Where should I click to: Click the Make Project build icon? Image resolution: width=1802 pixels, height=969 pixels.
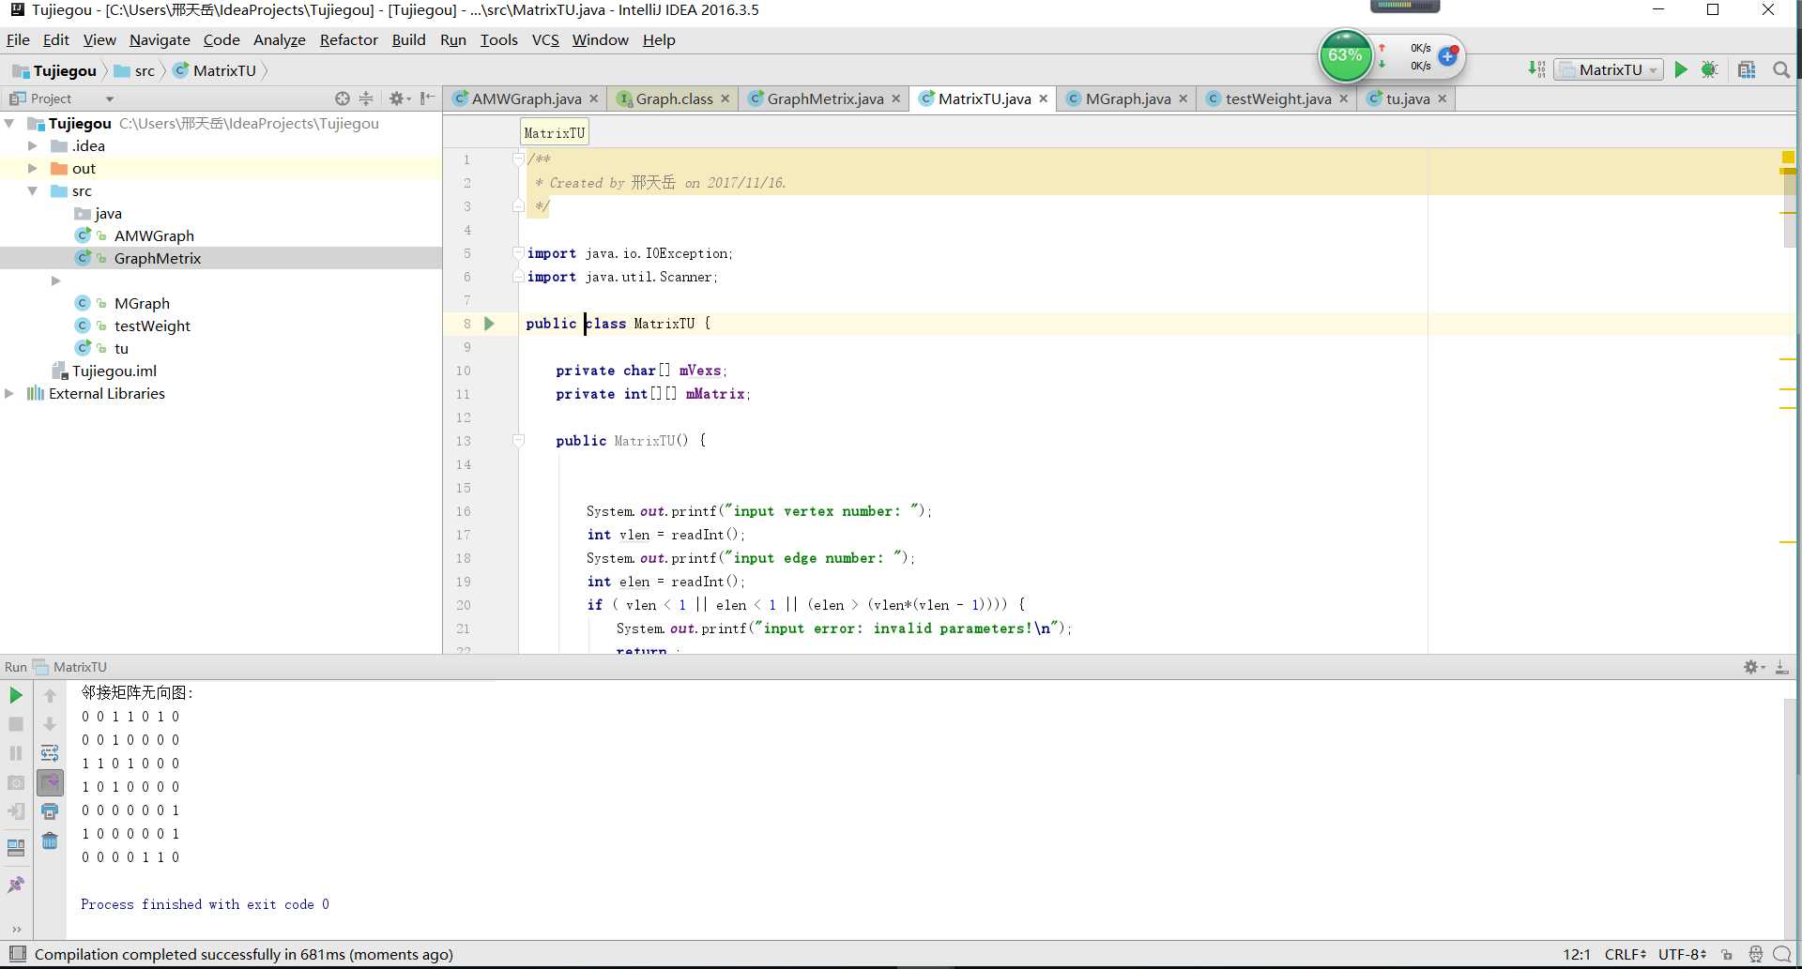coord(1536,69)
